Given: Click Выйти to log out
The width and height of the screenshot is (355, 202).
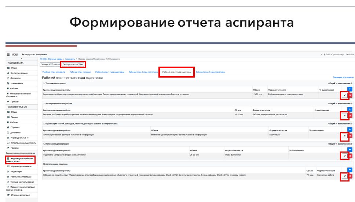Looking at the screenshot, I should point(350,55).
